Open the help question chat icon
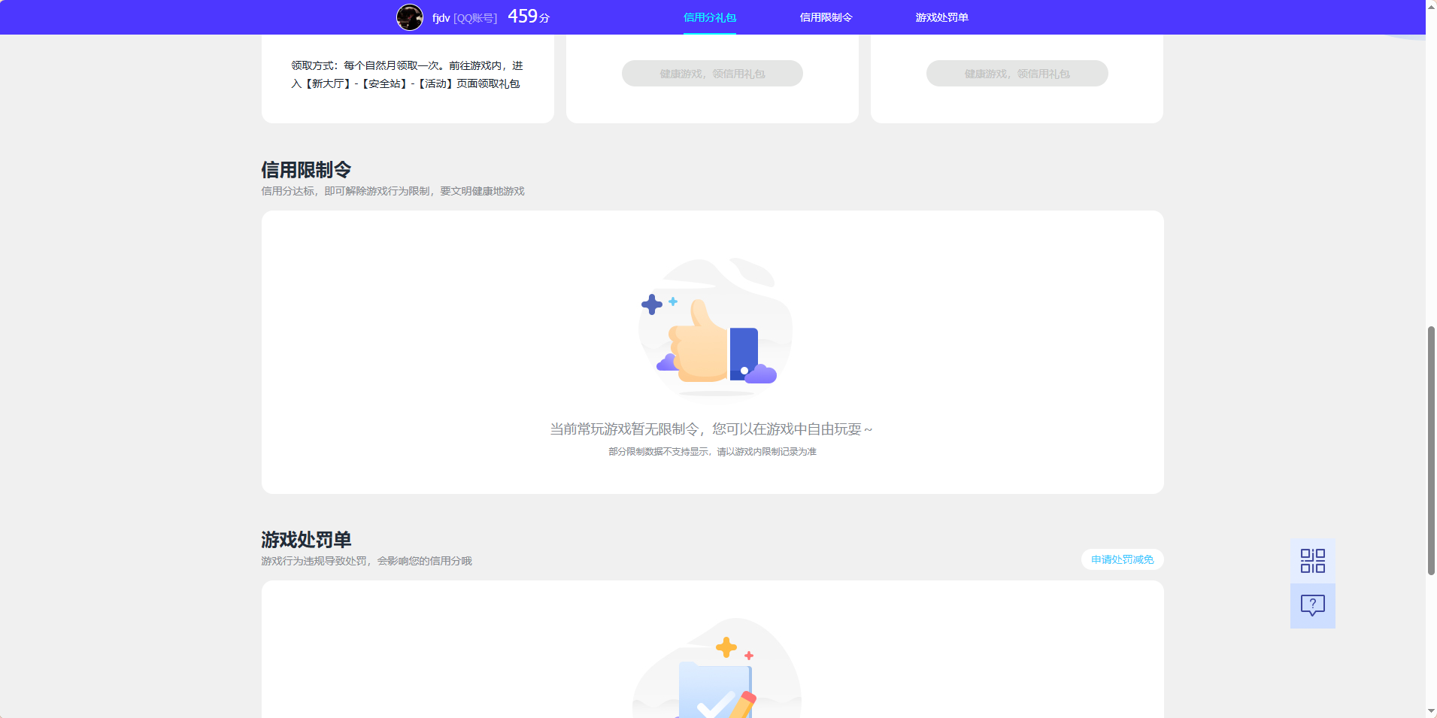Screen dimensions: 1437x718 (1312, 606)
